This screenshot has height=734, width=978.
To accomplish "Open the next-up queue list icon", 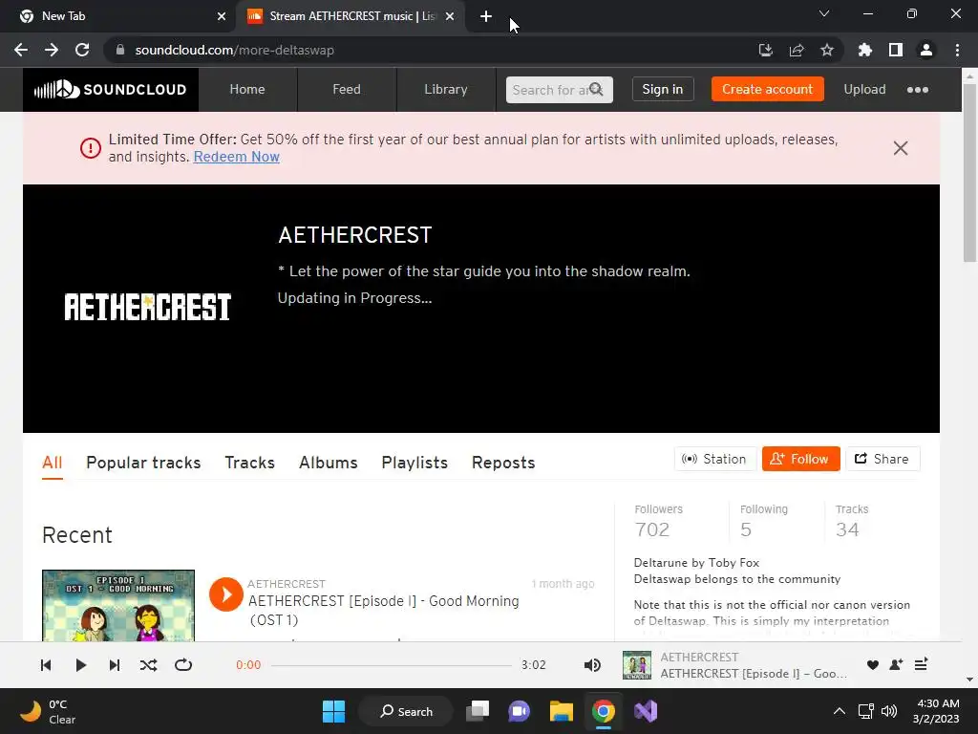I will (922, 665).
